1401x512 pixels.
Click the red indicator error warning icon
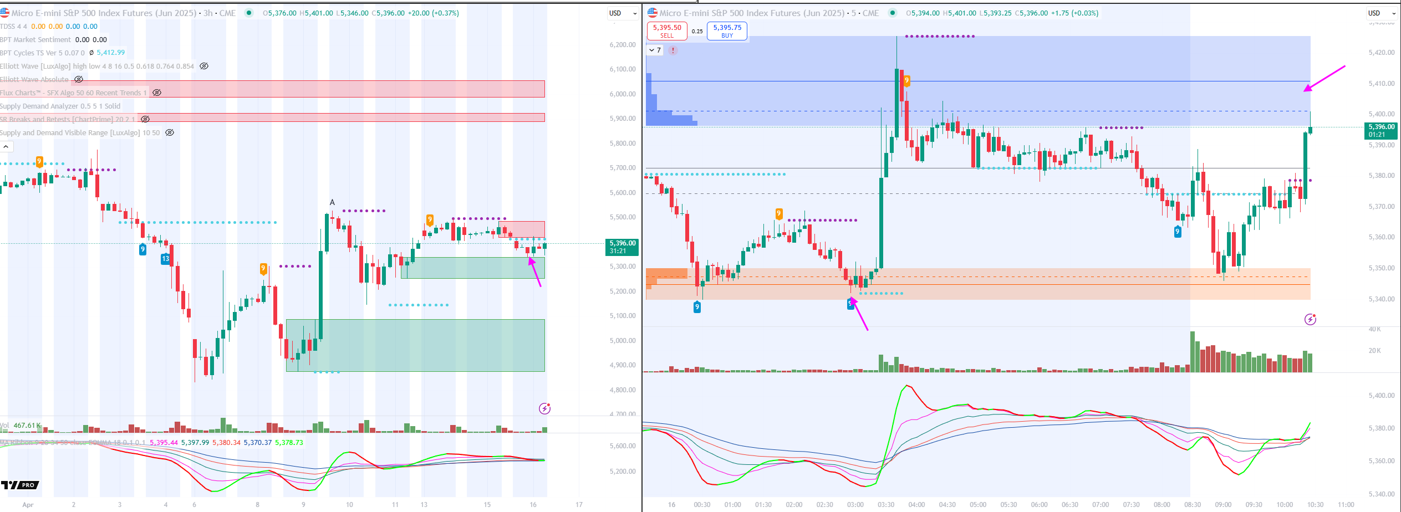coord(673,50)
